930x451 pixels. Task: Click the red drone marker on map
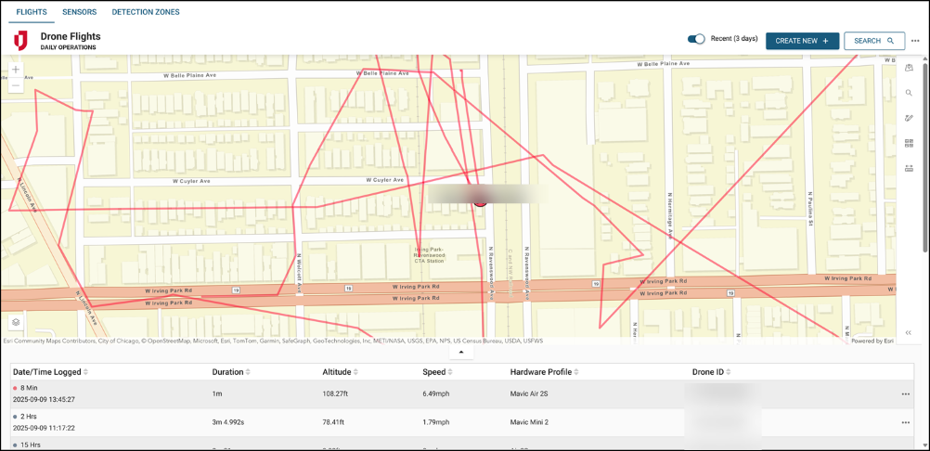[x=480, y=198]
